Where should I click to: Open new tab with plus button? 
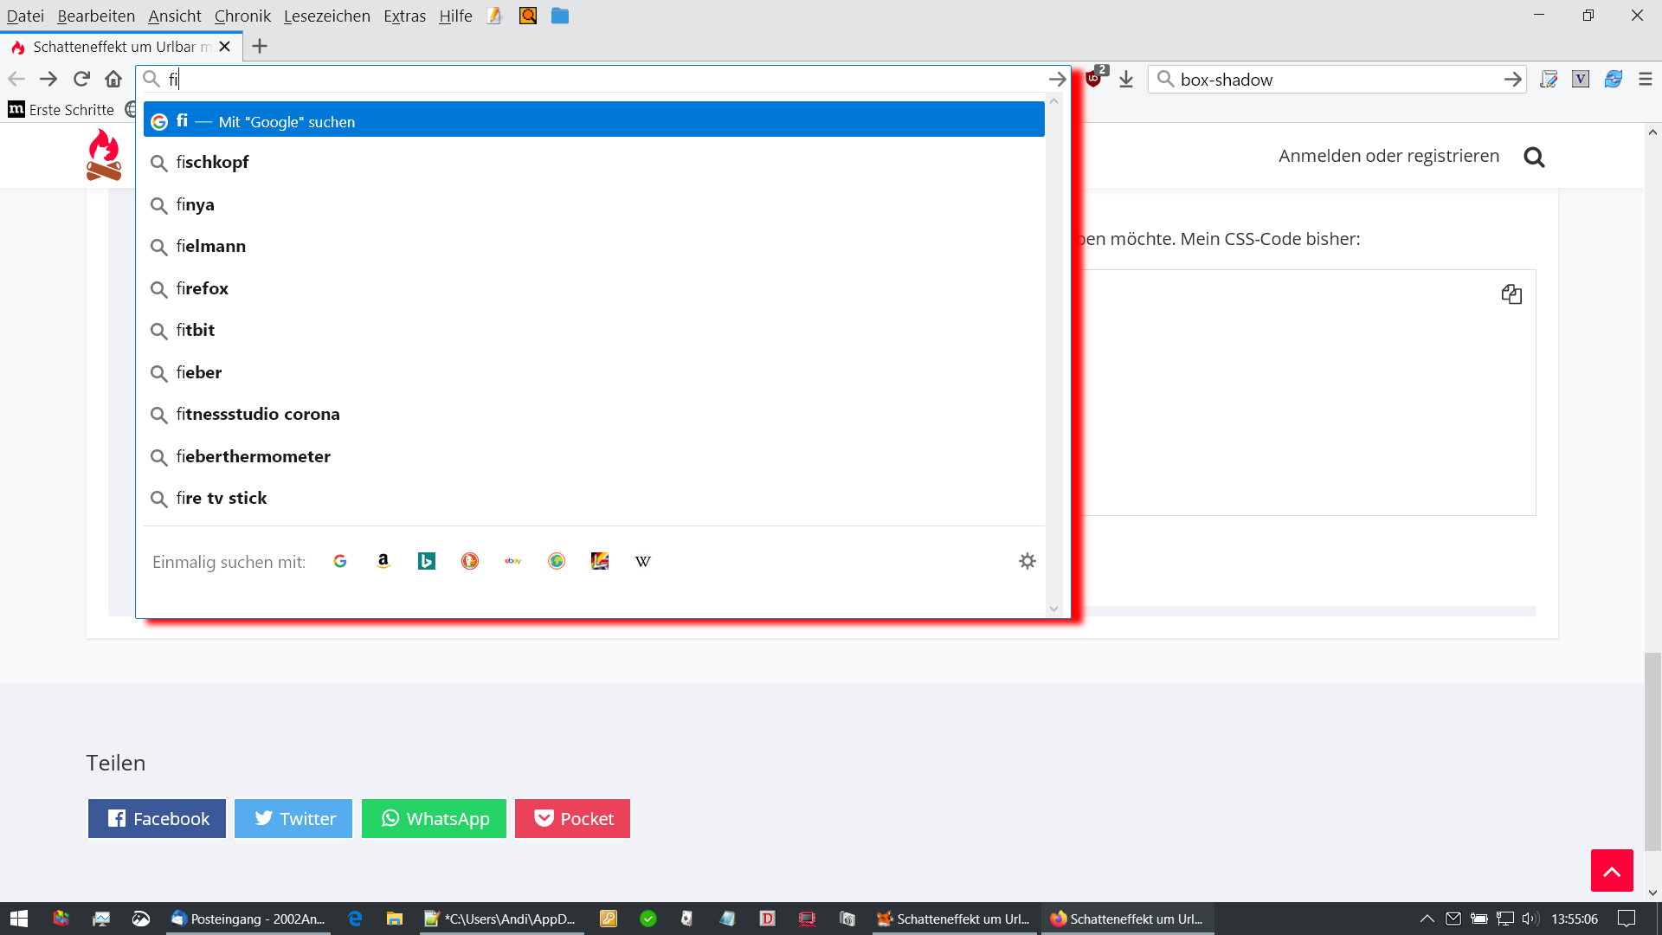pyautogui.click(x=260, y=47)
